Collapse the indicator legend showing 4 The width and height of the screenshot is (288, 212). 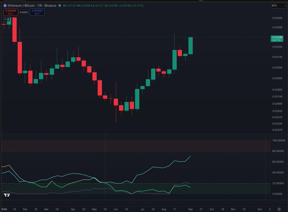[x=7, y=19]
